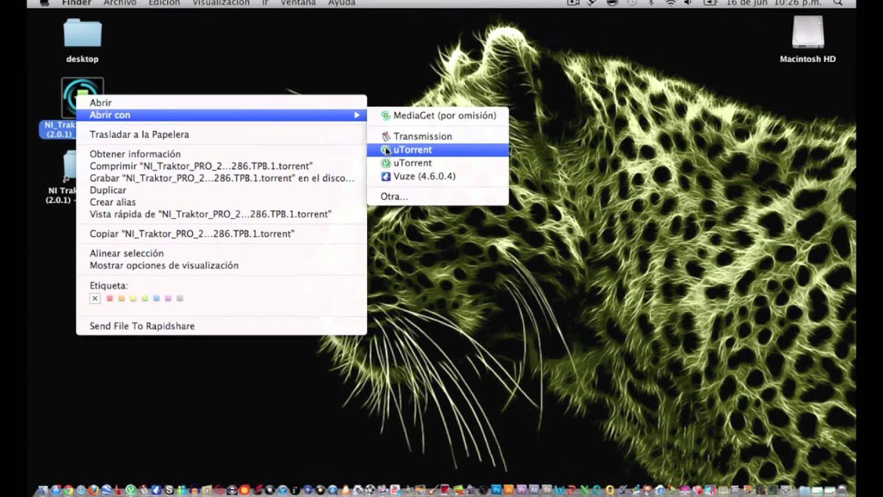Launch Firefox from the Dock
The height and width of the screenshot is (497, 883).
coord(93,490)
